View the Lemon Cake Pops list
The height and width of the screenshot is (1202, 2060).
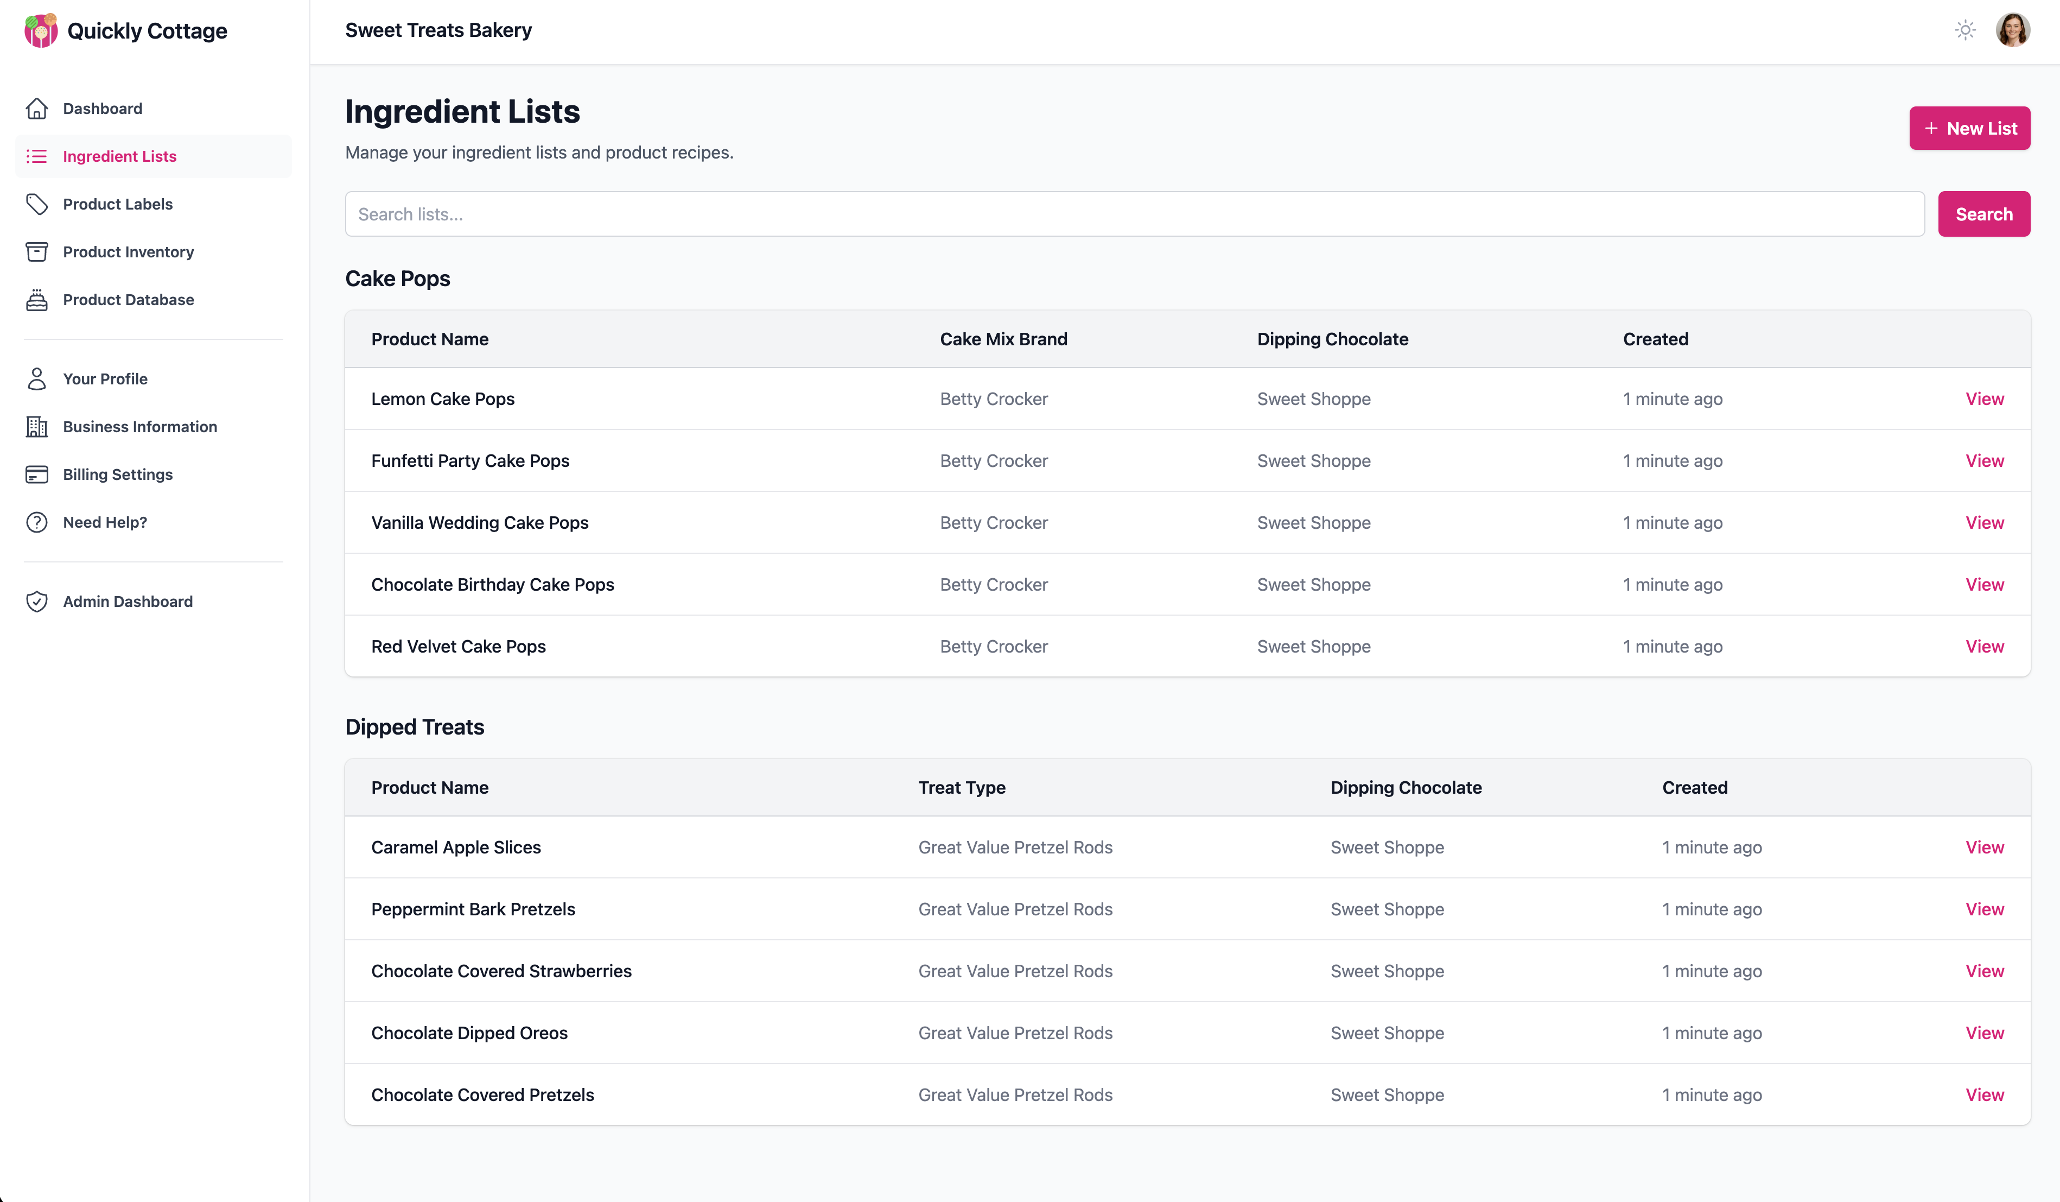point(1985,399)
